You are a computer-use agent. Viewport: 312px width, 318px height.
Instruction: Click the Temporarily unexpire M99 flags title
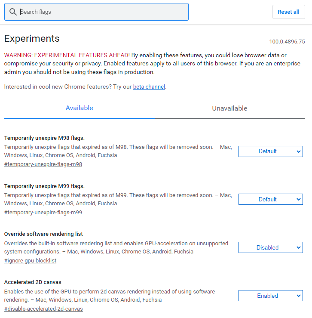(x=44, y=186)
